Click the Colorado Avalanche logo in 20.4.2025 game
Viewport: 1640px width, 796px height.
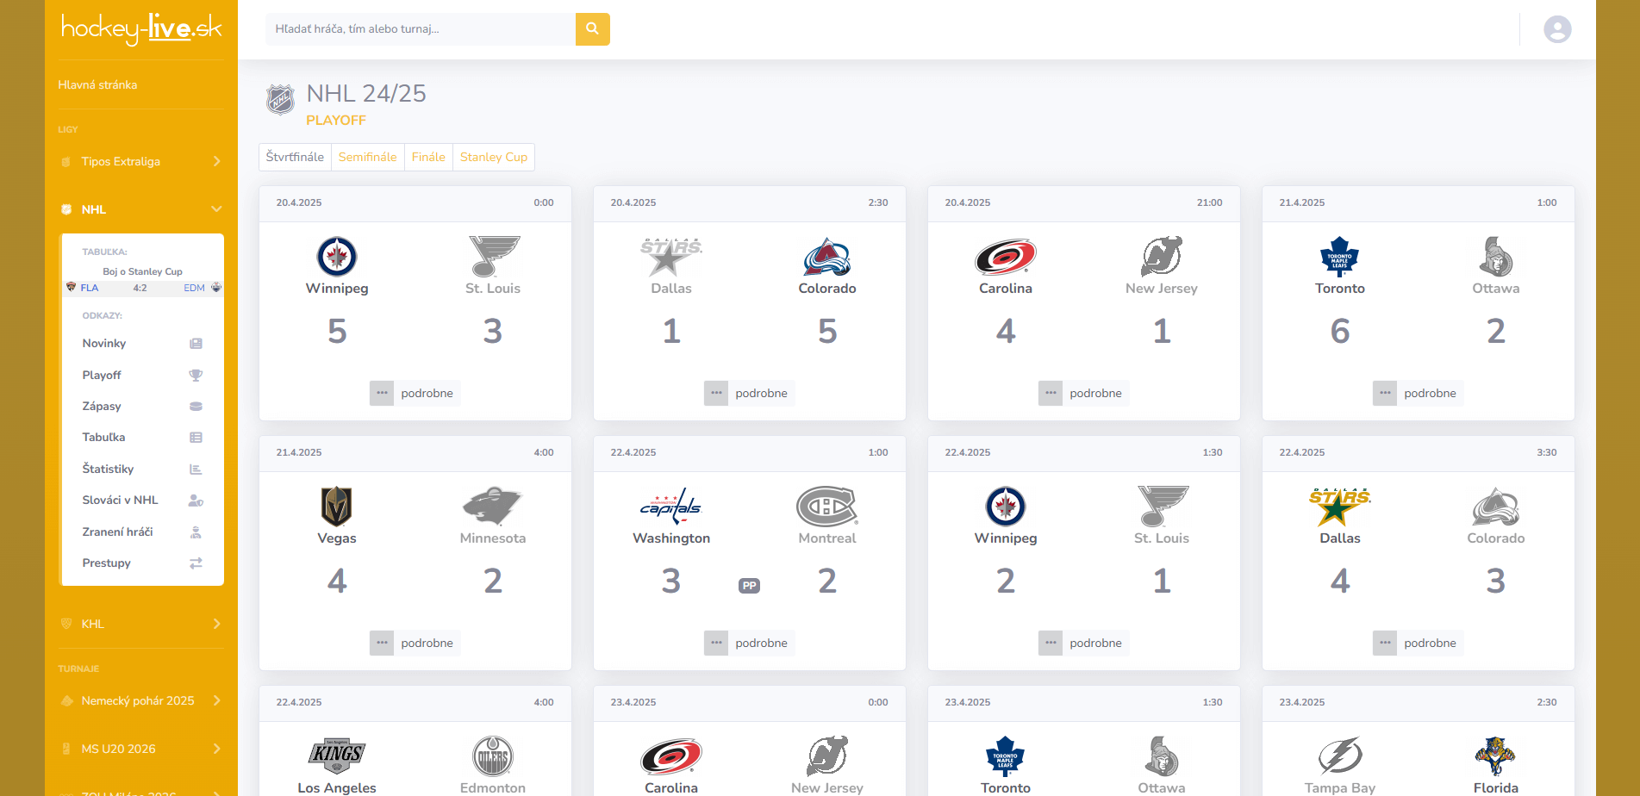pos(827,256)
